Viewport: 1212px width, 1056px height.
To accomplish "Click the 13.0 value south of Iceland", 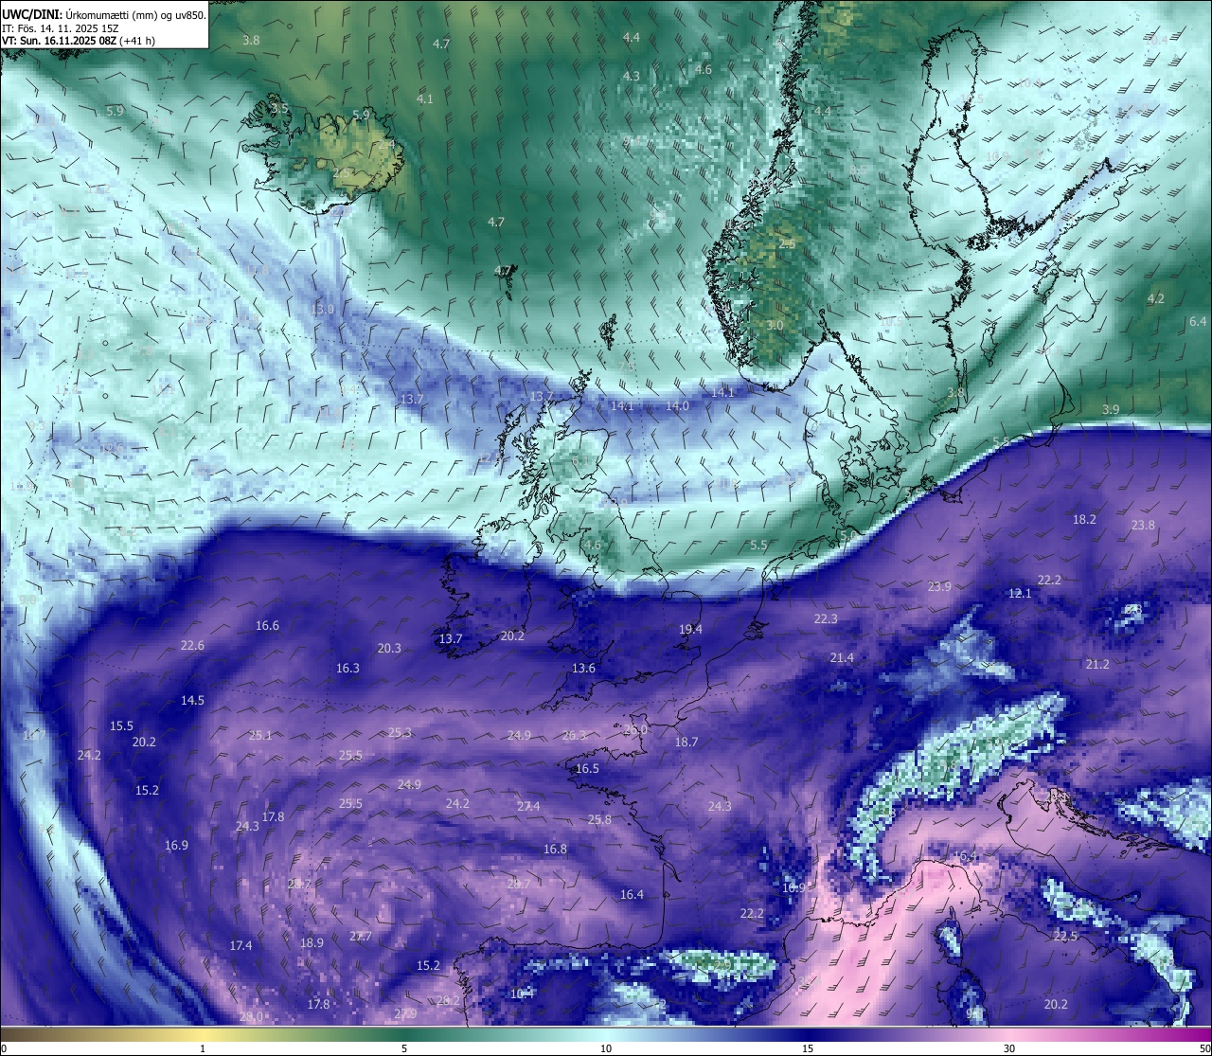I will [323, 310].
